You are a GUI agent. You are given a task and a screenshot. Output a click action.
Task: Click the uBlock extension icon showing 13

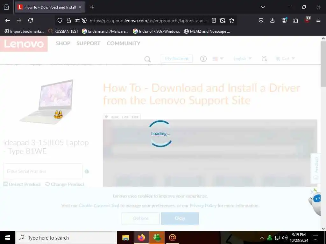[307, 20]
